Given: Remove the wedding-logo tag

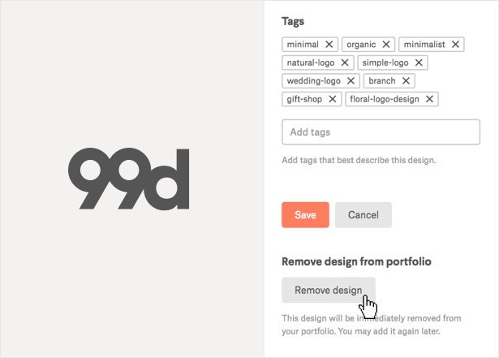Looking at the screenshot, I should [351, 81].
